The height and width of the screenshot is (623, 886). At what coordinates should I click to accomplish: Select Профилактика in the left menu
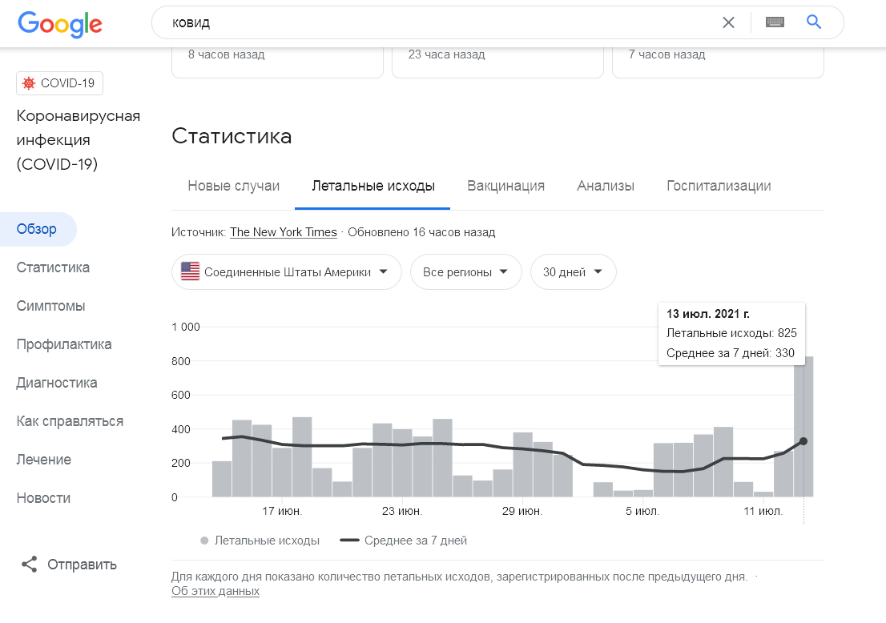(64, 344)
